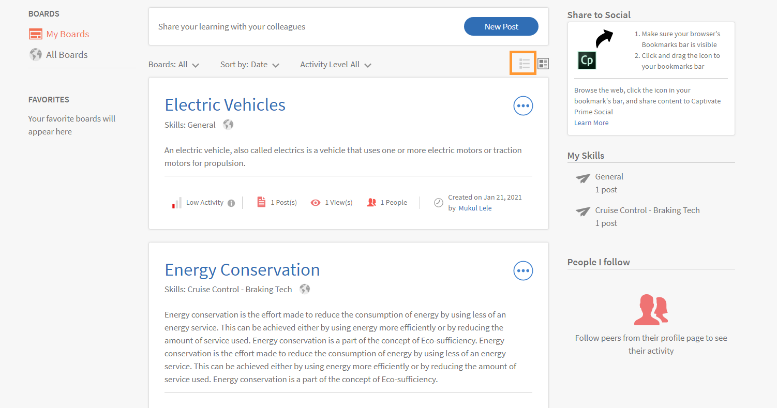Click the globe icon beside Skills: General
777x408 pixels.
(228, 125)
